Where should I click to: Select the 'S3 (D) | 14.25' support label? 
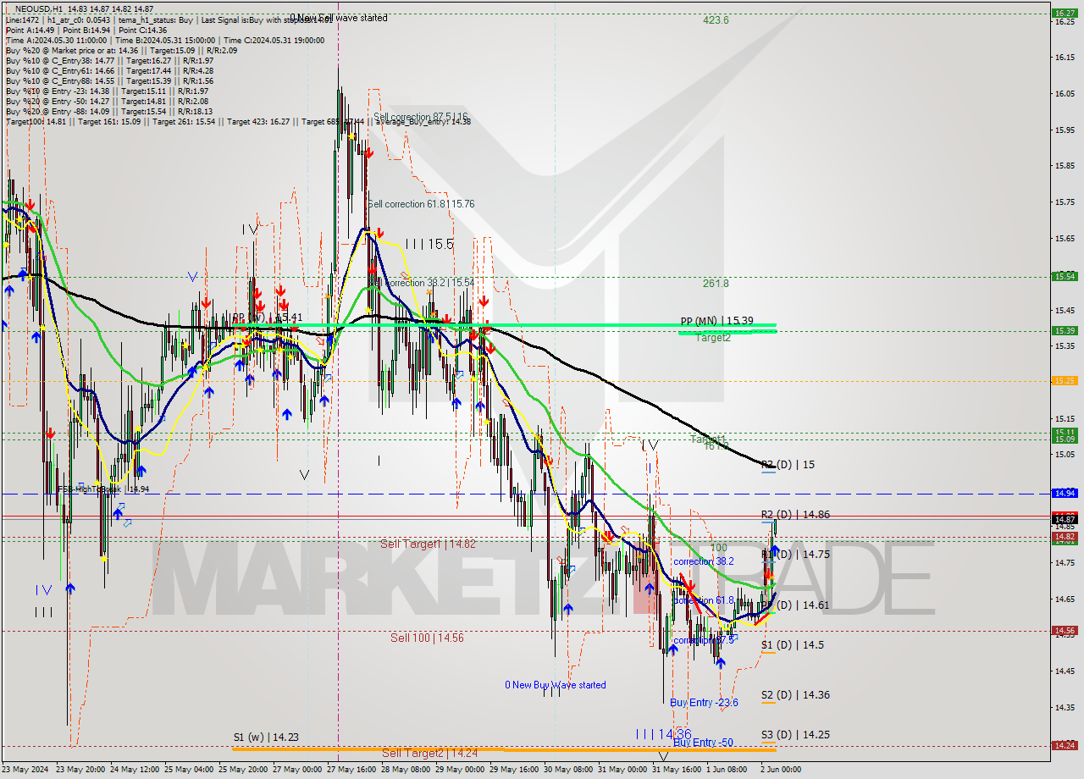795,734
